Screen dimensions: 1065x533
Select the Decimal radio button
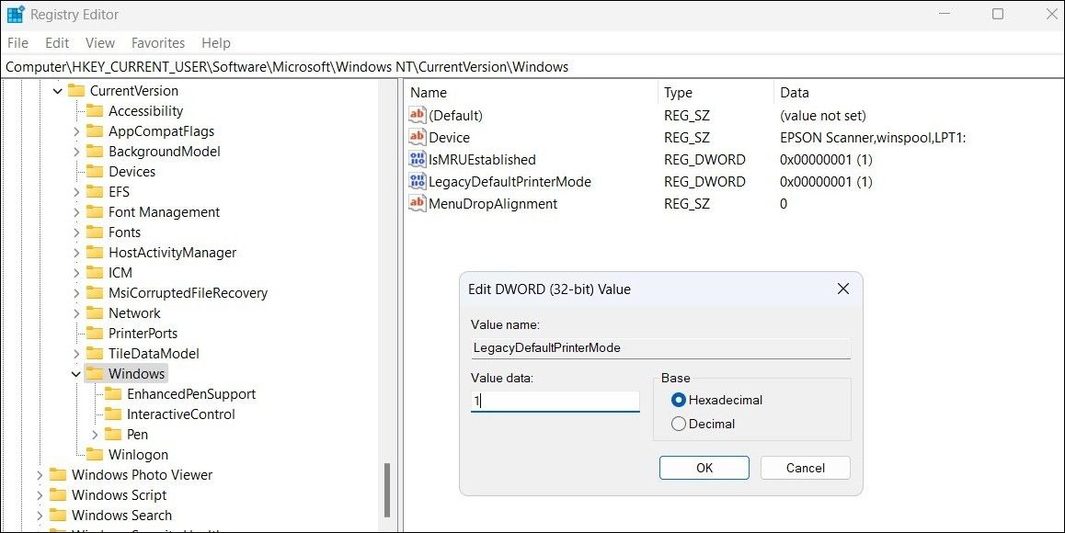tap(678, 424)
